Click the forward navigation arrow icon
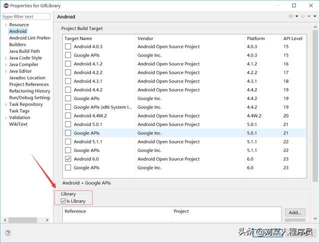 pos(303,16)
